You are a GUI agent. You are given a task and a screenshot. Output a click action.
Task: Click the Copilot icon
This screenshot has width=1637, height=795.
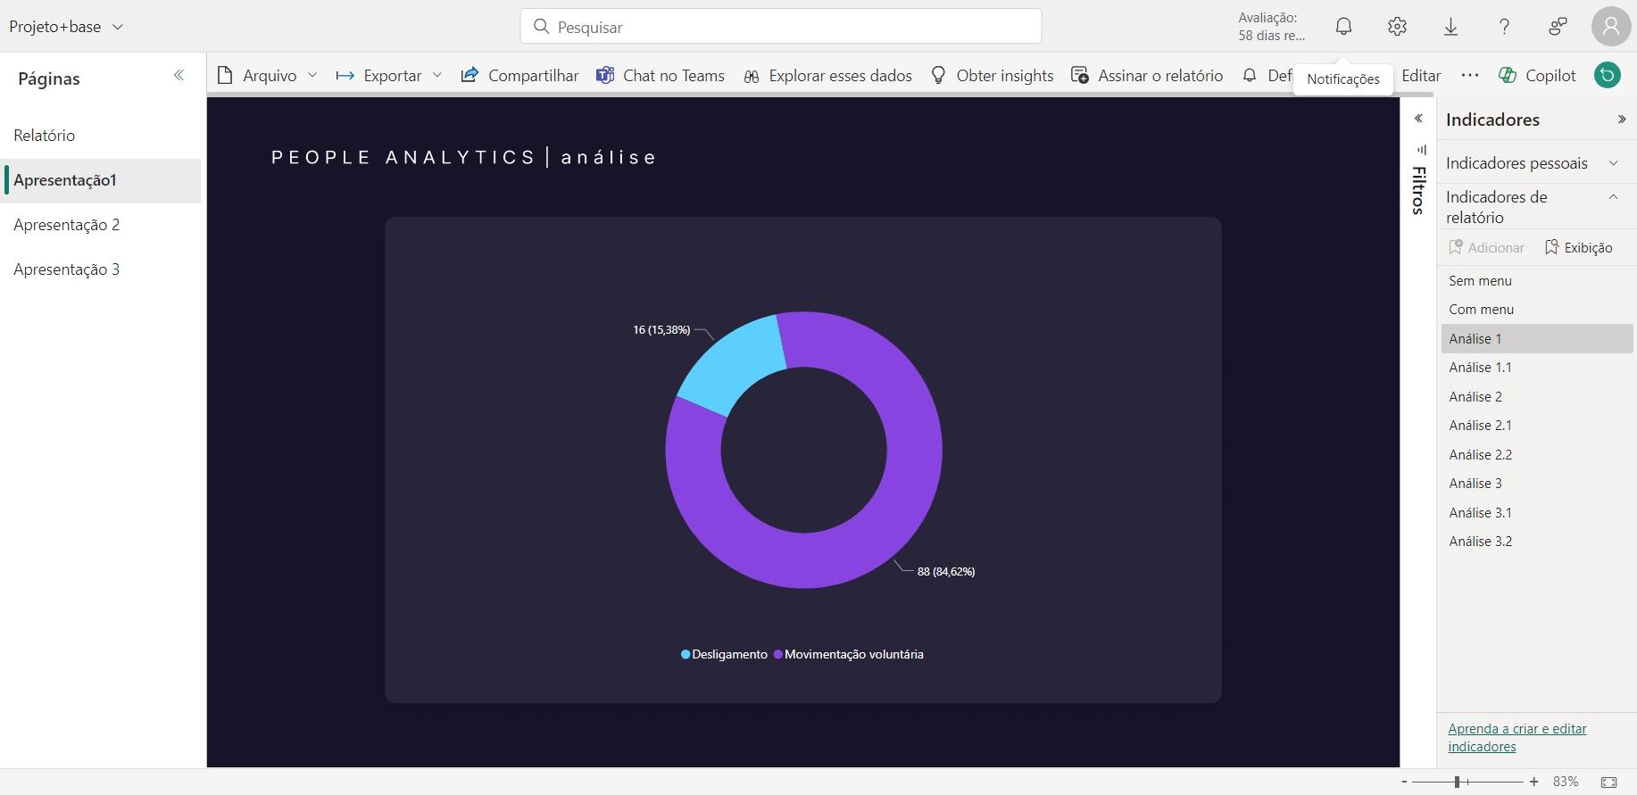1508,76
